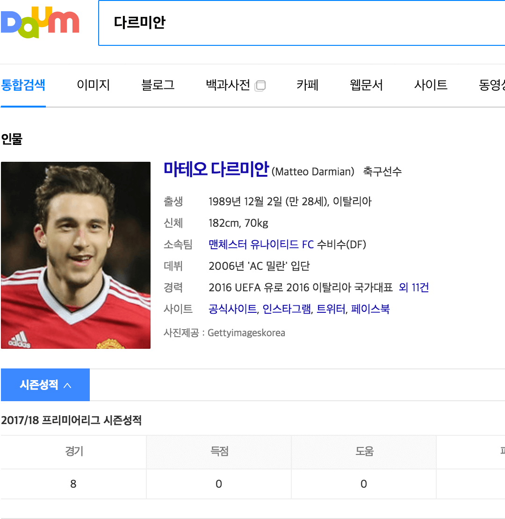Click the (Matteo Darmian) English name text

coord(313,172)
